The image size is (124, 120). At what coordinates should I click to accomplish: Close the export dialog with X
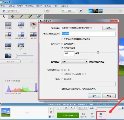(114, 20)
